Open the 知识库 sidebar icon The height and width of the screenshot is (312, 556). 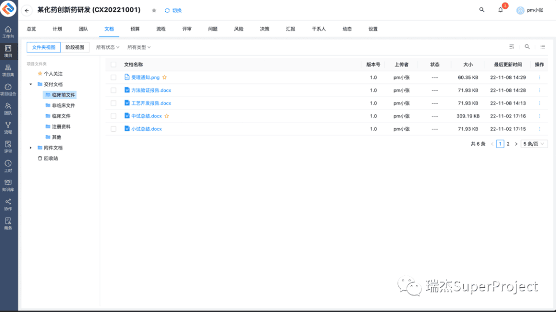pyautogui.click(x=8, y=185)
